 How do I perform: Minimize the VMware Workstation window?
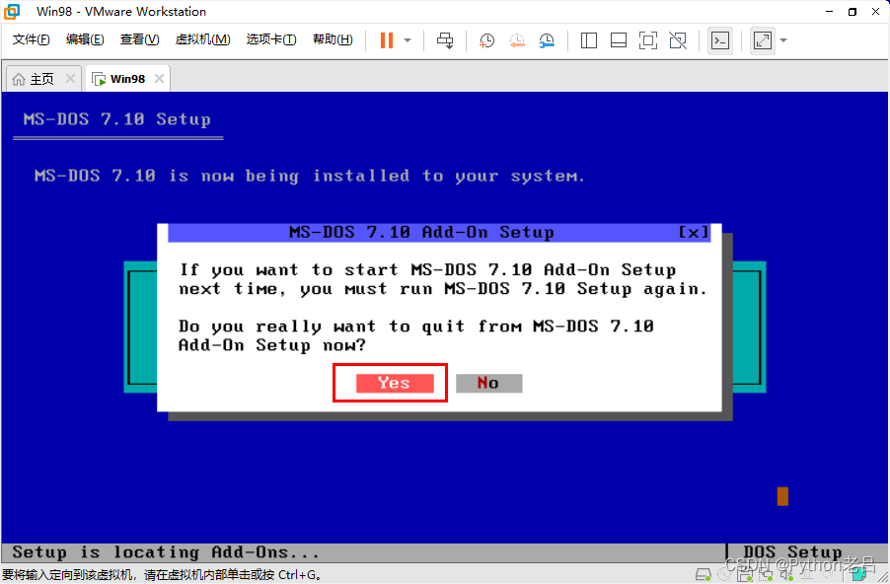pyautogui.click(x=829, y=12)
